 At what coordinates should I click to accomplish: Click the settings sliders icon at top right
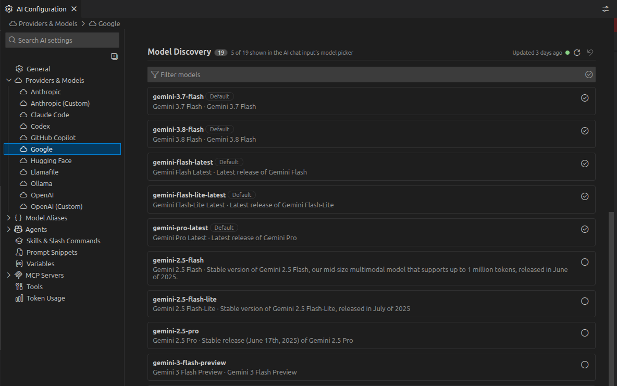coord(605,9)
